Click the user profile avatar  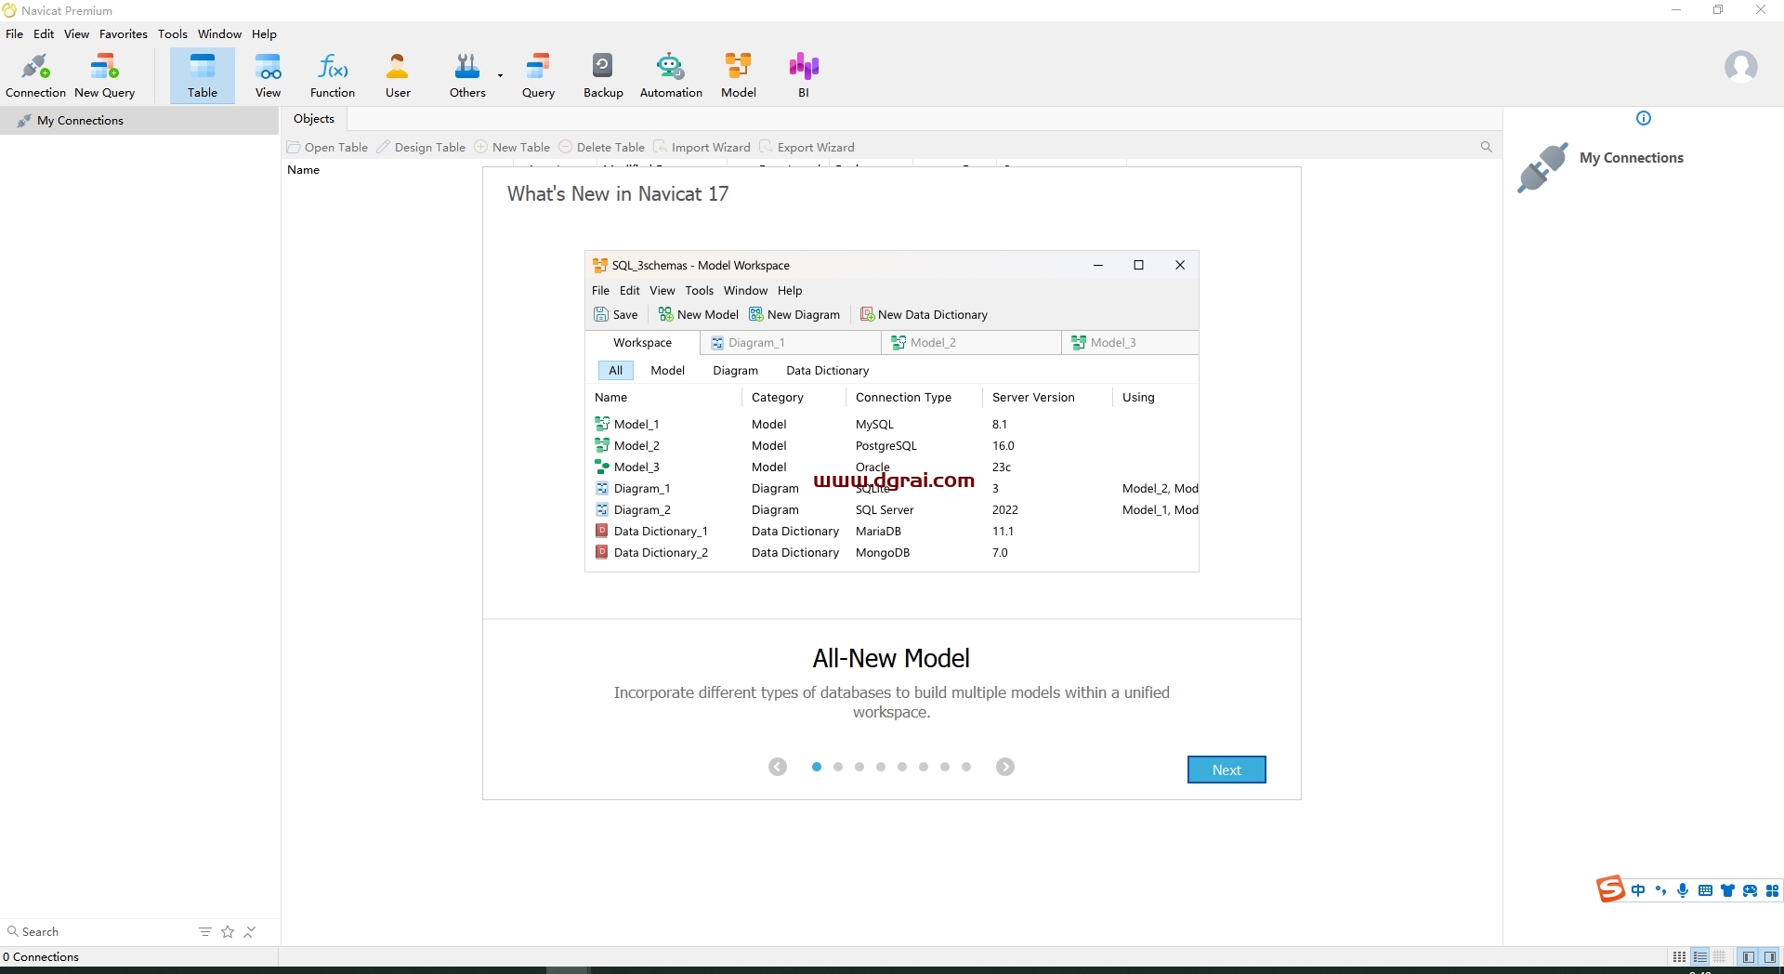pyautogui.click(x=1740, y=67)
